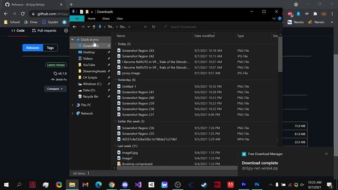This screenshot has width=338, height=190.
Task: Open StreamingAssets folder in navigation pane
Action: pyautogui.click(x=95, y=71)
